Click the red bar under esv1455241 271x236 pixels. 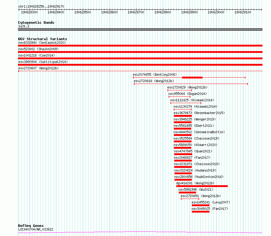point(200,205)
